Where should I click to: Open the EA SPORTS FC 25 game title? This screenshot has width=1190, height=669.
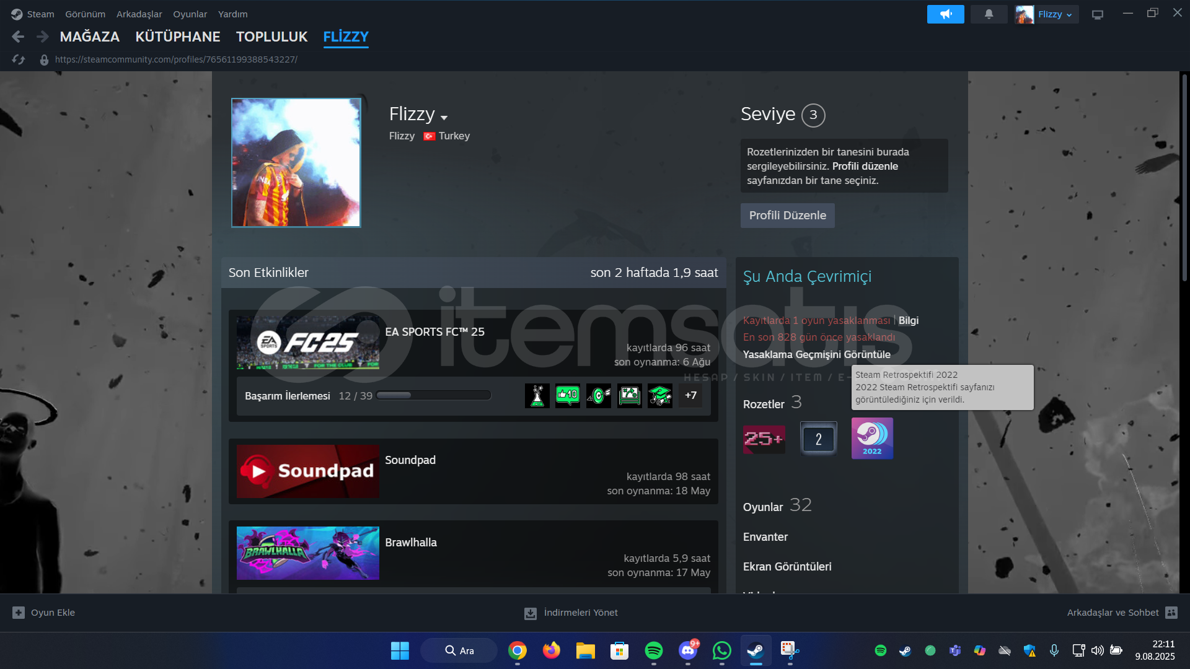click(434, 332)
